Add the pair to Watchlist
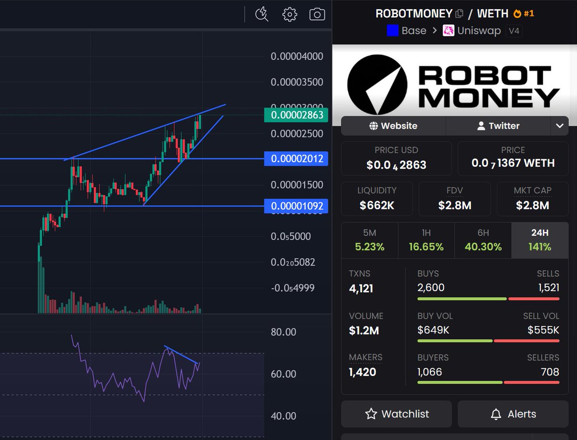 point(396,414)
